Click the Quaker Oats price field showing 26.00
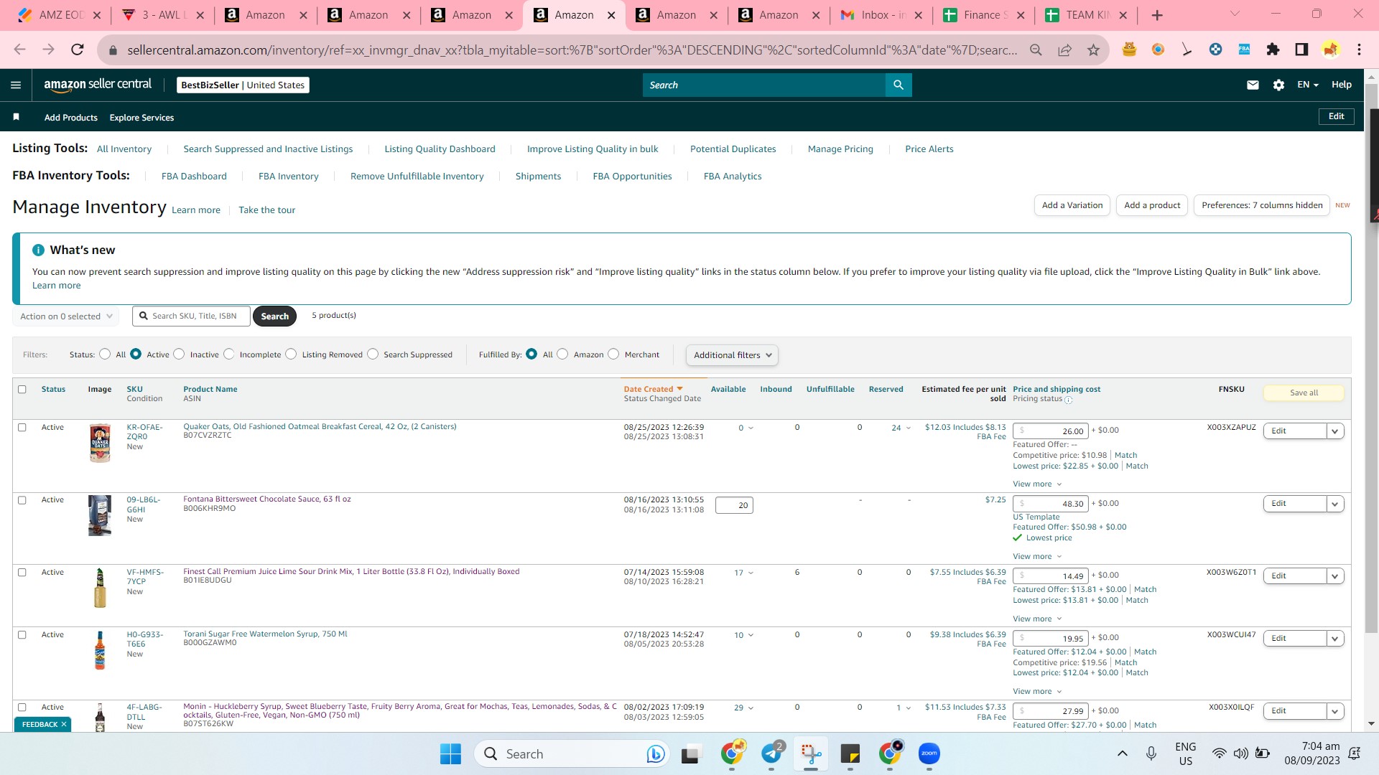This screenshot has height=775, width=1379. (x=1051, y=431)
